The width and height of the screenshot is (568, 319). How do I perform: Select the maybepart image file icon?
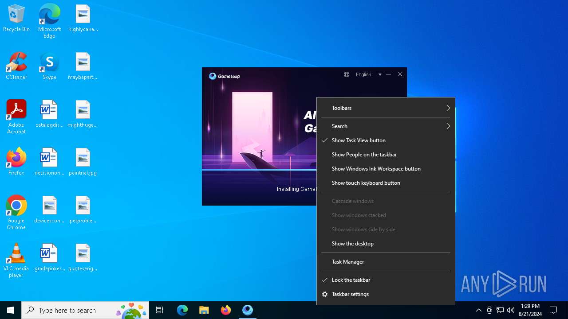tap(83, 66)
